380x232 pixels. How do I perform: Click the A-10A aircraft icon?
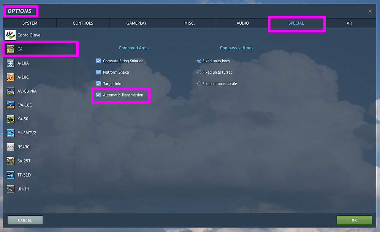10,63
